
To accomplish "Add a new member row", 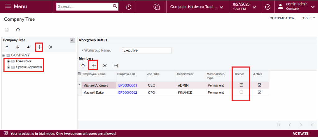I will (x=94, y=66).
